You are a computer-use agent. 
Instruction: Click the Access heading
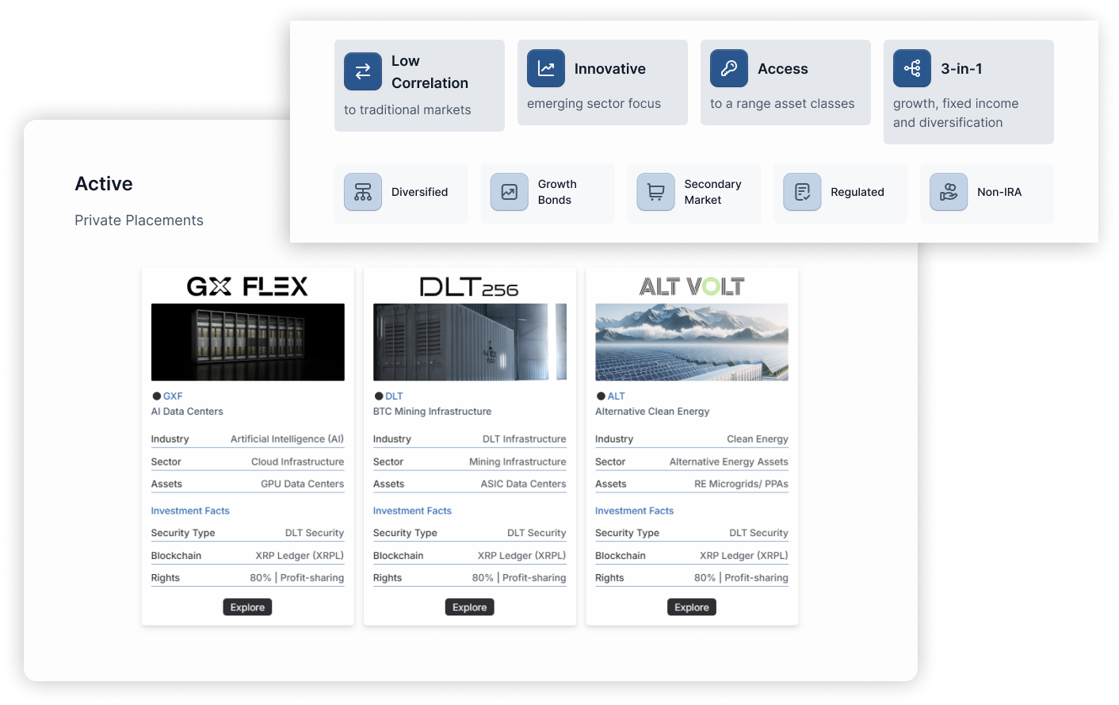pyautogui.click(x=783, y=69)
